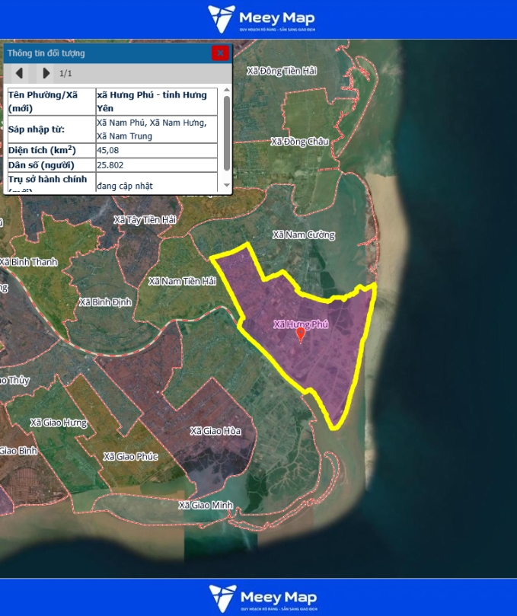The height and width of the screenshot is (616, 517).
Task: Click the info table vertical scrollbar thumb
Action: pyautogui.click(x=226, y=133)
